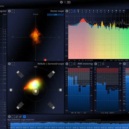Image resolution: width=129 pixels, height=129 pixels.
Task: Click the Vector scope panel title
Action: click(57, 11)
